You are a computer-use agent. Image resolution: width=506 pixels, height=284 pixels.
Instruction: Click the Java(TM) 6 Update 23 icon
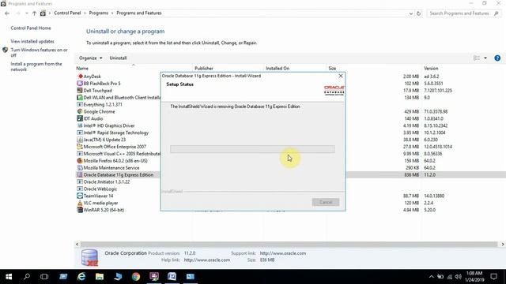click(x=80, y=140)
